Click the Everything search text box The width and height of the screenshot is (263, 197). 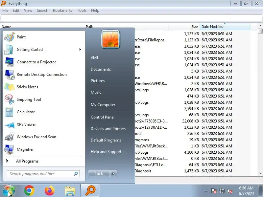click(131, 18)
